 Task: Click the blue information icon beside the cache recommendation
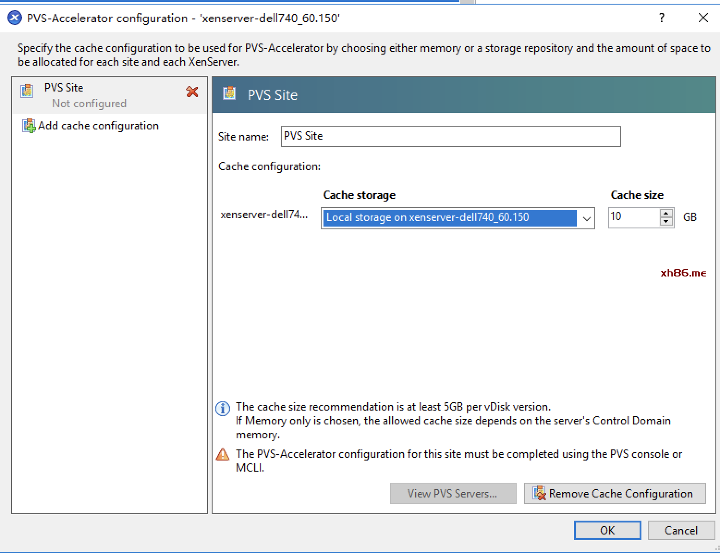(x=223, y=409)
